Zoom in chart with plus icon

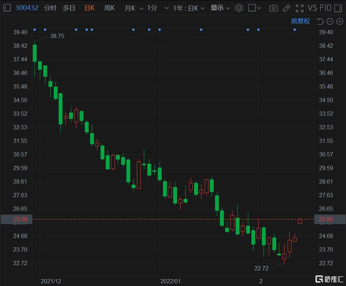coord(340,21)
